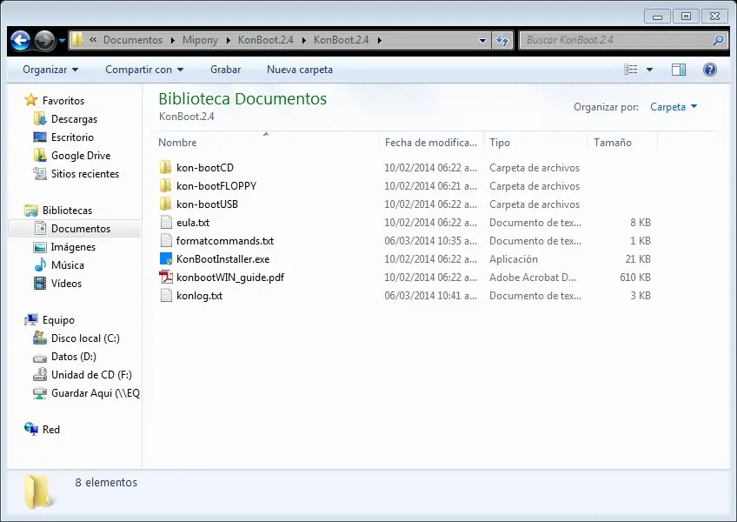Open the double chevron breadcrumb overflow
The image size is (737, 522).
click(93, 39)
